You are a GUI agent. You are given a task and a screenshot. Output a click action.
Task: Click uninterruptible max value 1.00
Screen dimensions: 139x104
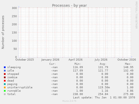pyautogui.click(x=130, y=87)
